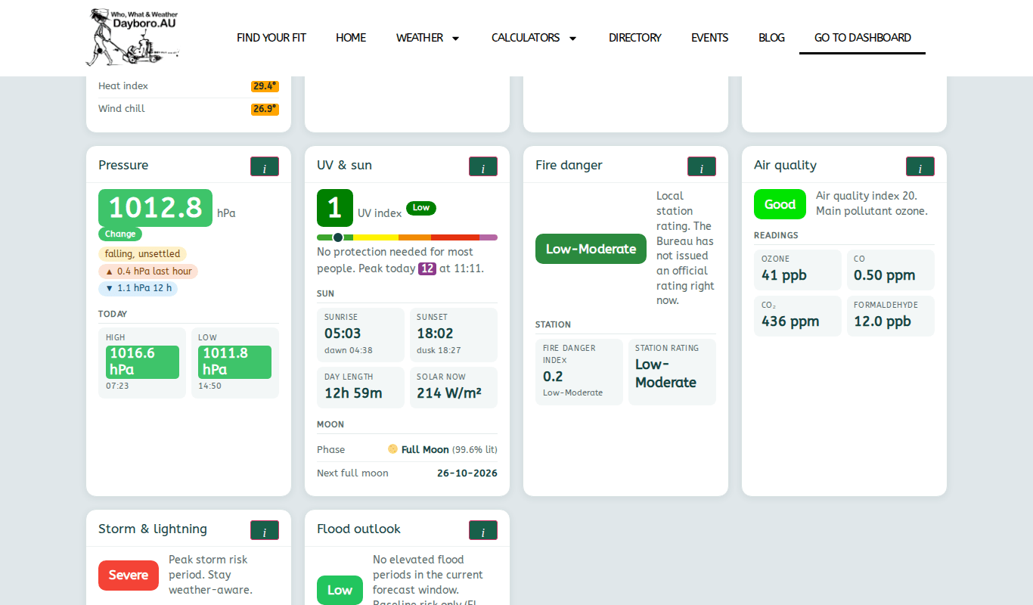1033x605 pixels.
Task: Open the UV & sun info icon
Action: [483, 166]
